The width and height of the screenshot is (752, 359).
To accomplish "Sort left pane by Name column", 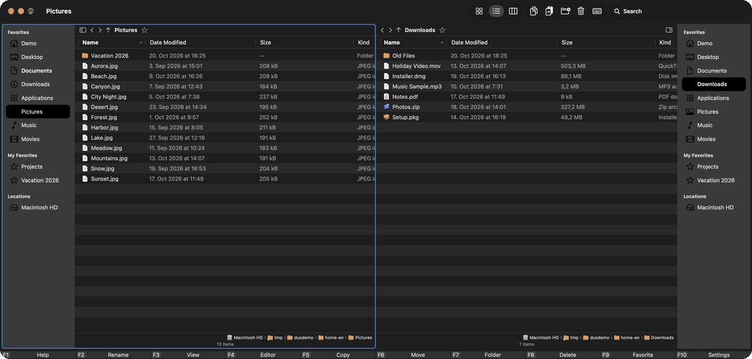I will (x=111, y=42).
